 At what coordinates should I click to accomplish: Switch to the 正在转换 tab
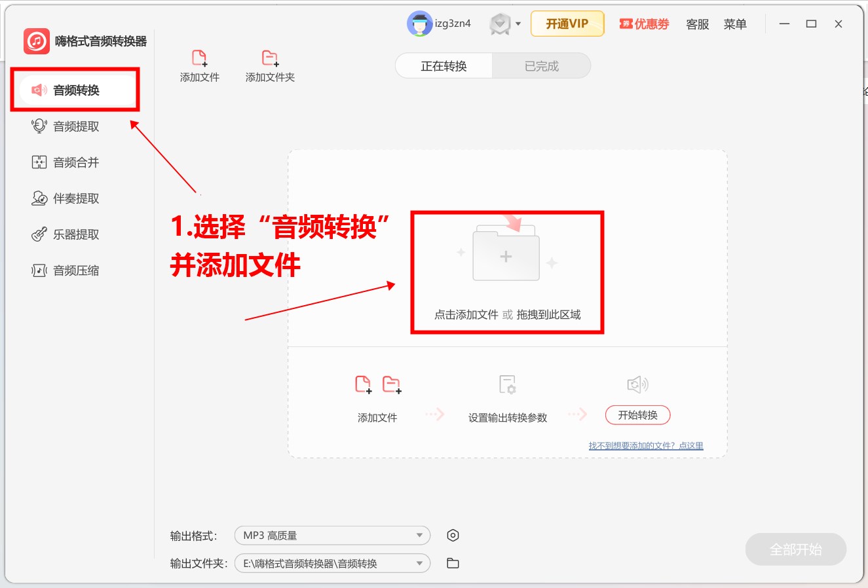coord(444,66)
